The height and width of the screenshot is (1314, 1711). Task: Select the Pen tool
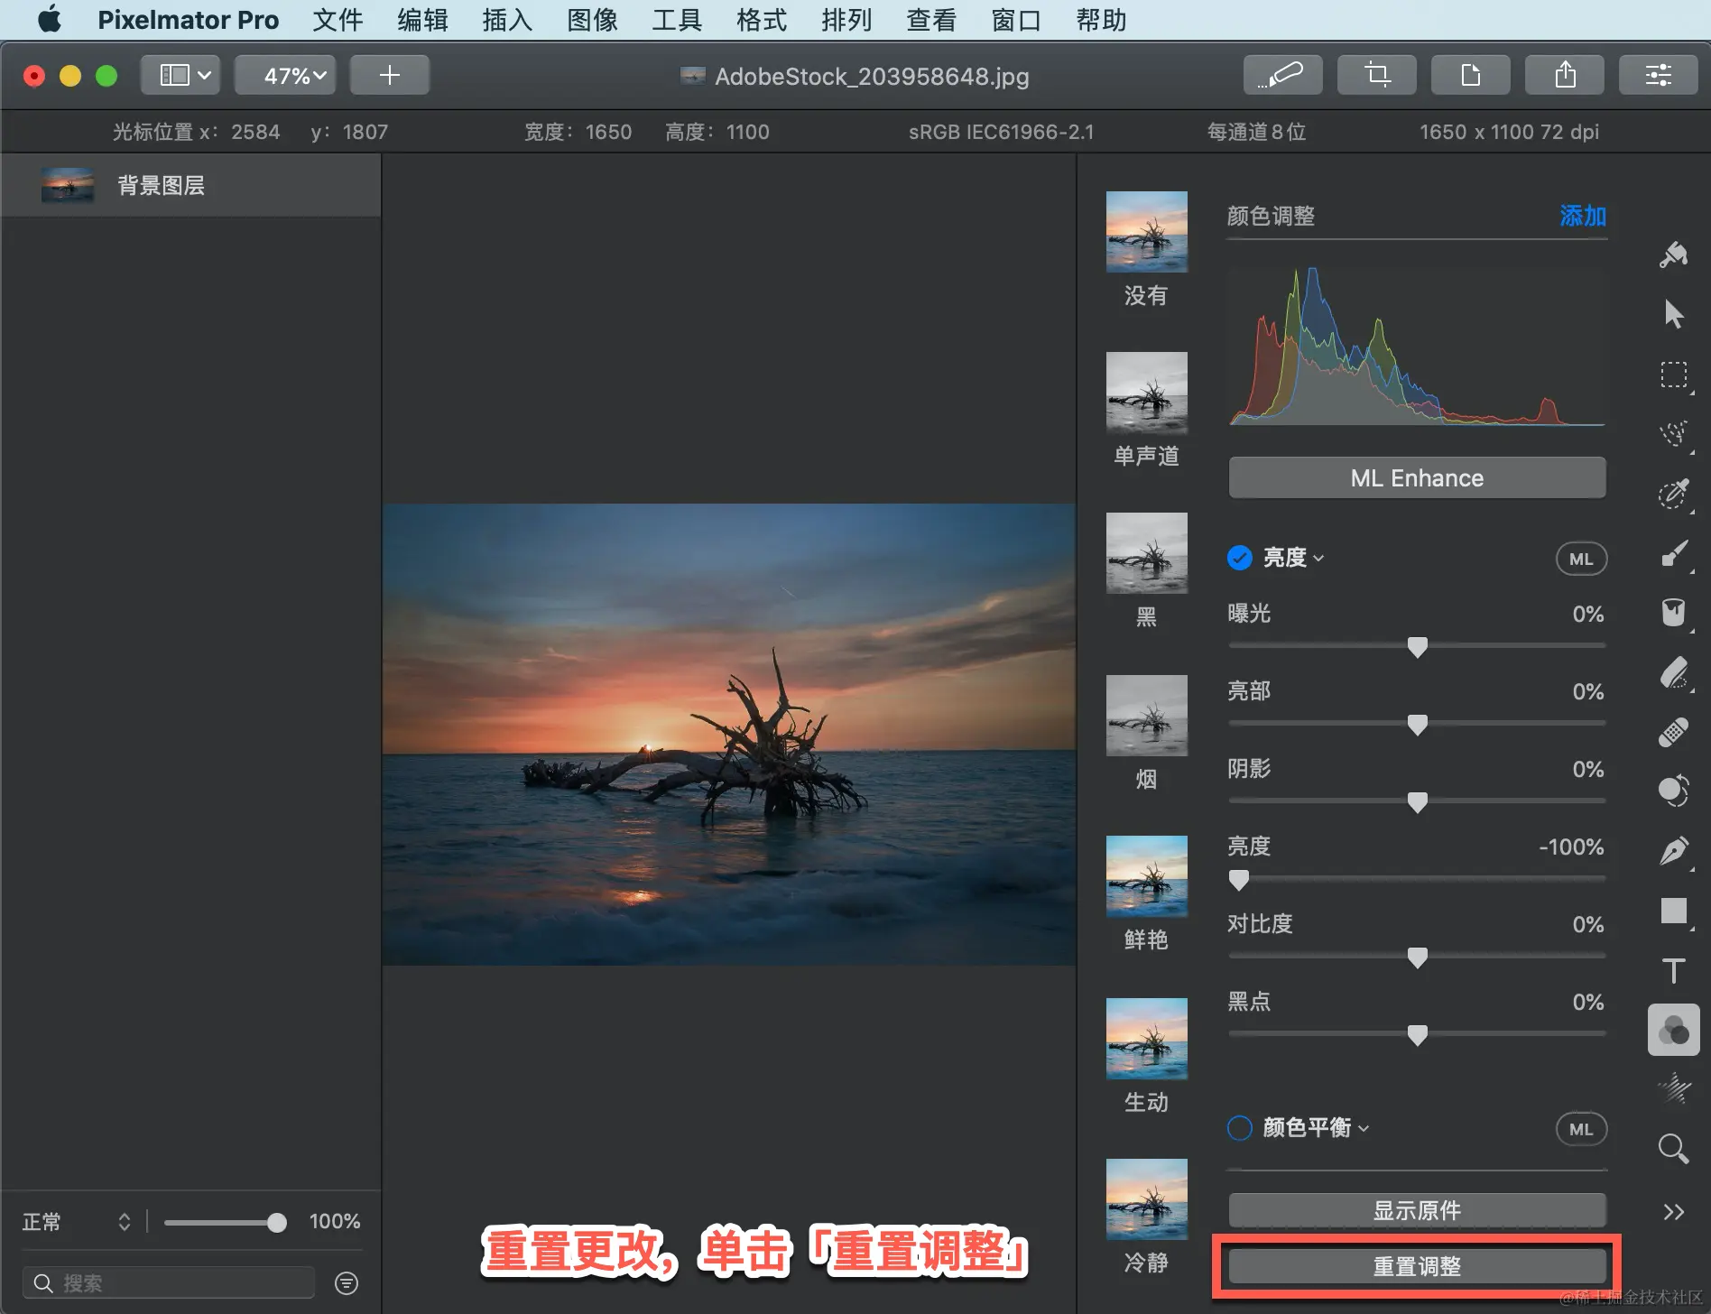(x=1674, y=851)
